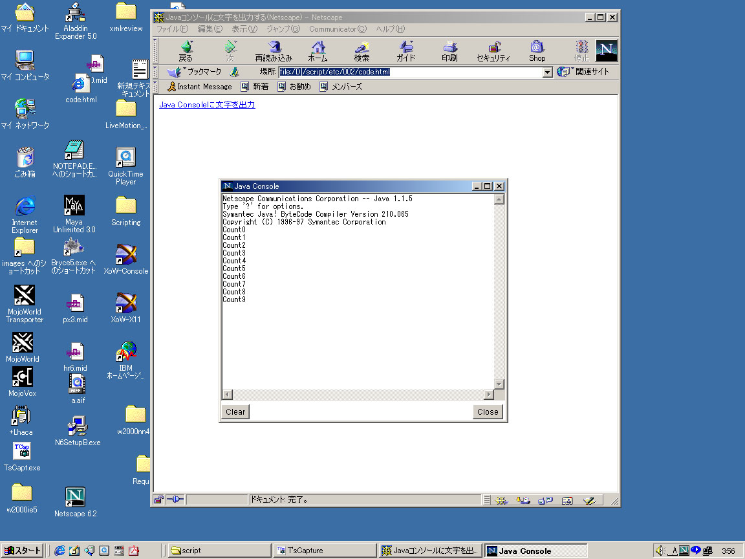Click the system tray clock 3:56
This screenshot has width=745, height=559.
click(x=728, y=551)
